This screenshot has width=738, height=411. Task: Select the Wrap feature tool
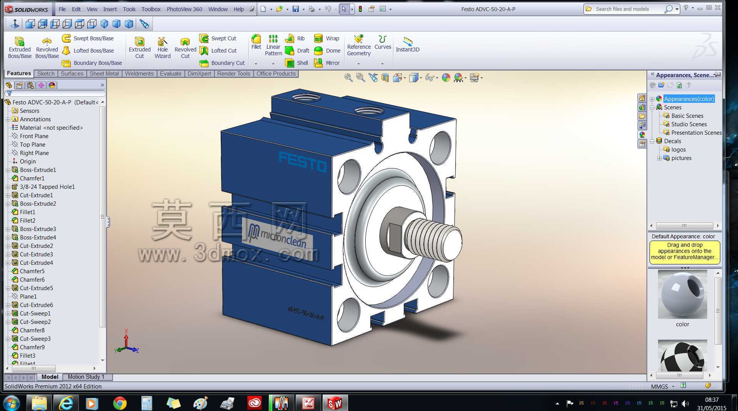(327, 38)
